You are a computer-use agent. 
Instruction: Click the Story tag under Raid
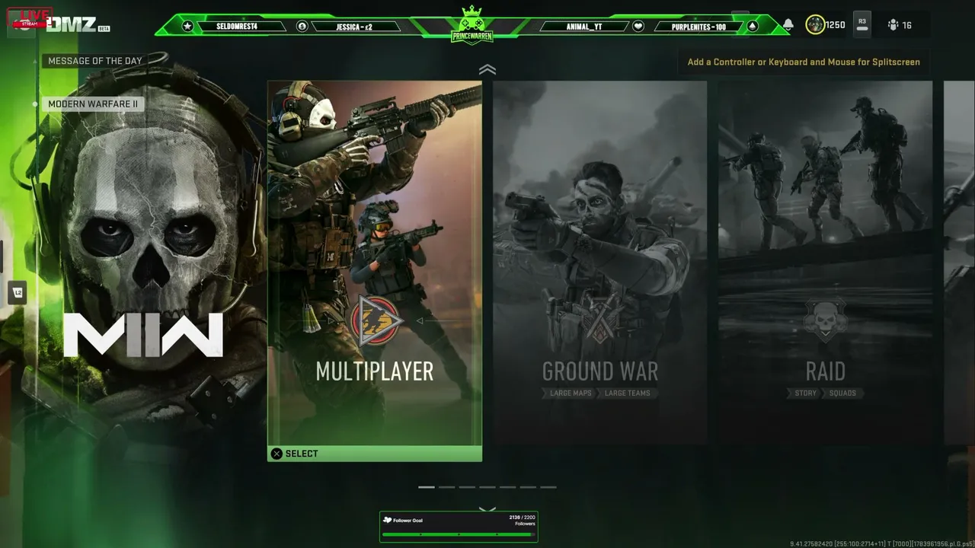(805, 393)
